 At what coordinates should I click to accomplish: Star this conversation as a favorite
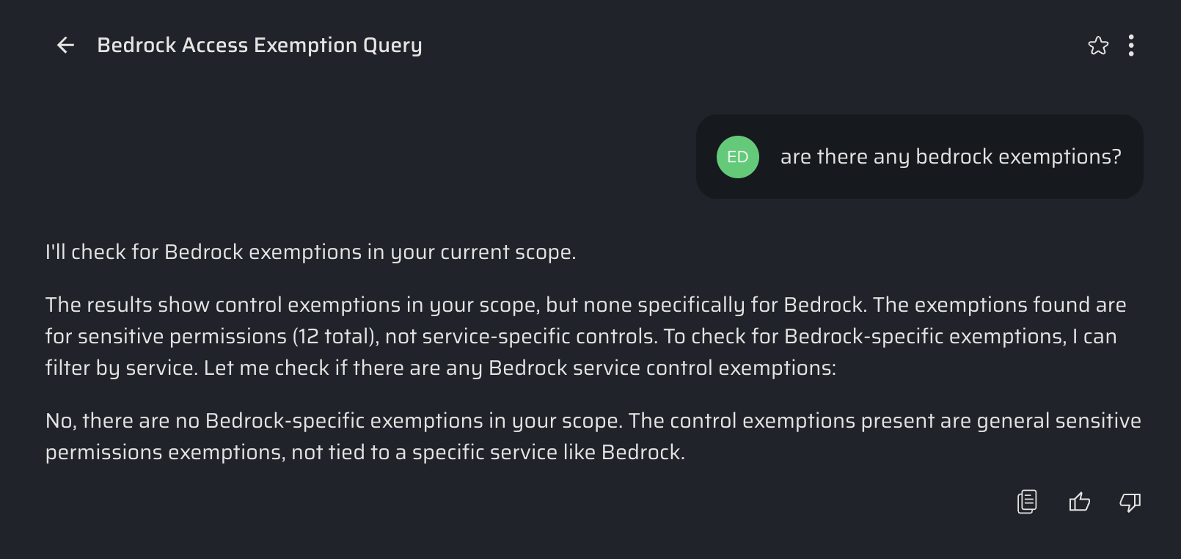[1098, 45]
